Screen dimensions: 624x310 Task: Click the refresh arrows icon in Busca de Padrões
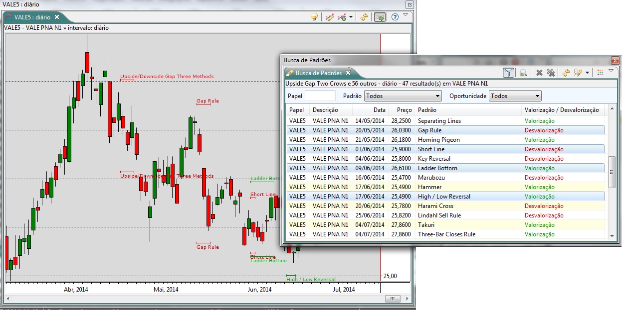566,73
